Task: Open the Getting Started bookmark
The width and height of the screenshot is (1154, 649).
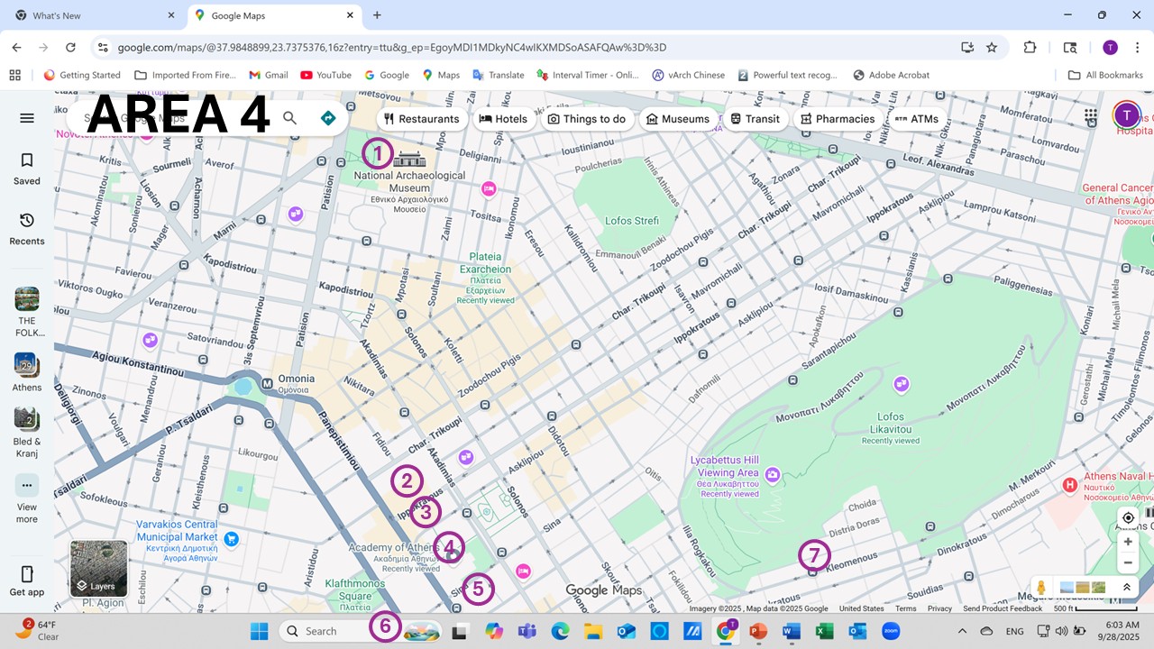Action: coord(82,75)
